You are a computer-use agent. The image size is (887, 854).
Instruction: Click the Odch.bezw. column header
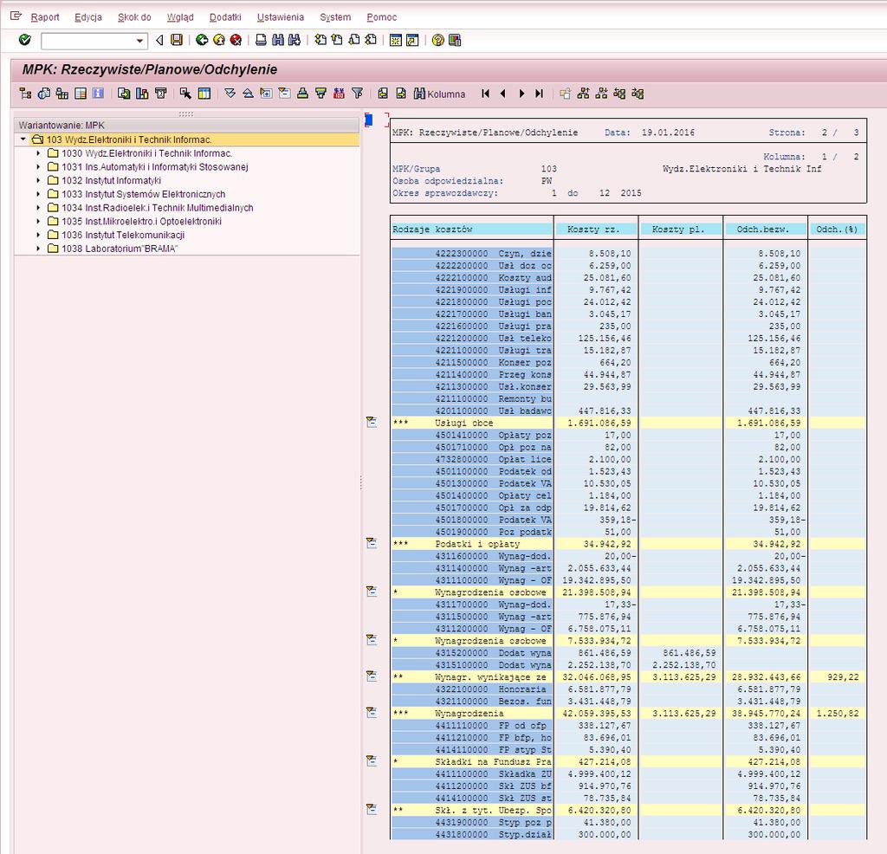(766, 229)
